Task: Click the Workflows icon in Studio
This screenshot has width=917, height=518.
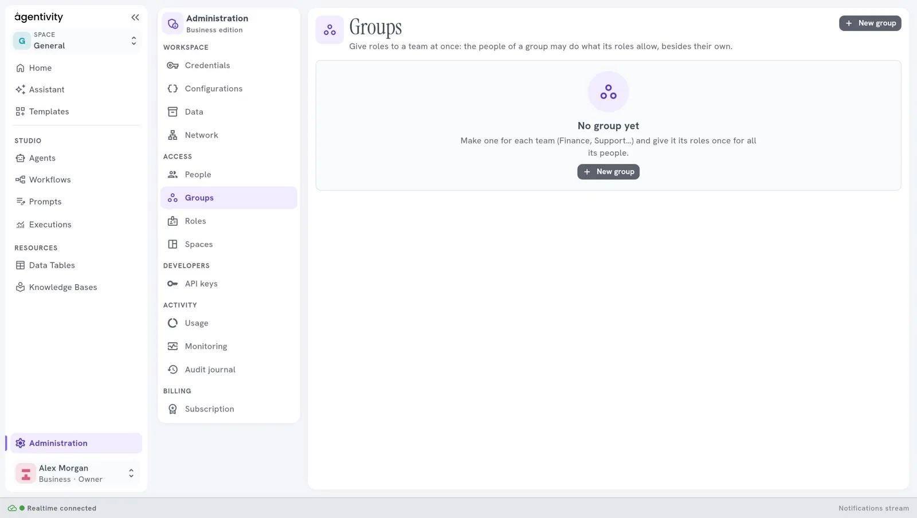Action: point(20,180)
